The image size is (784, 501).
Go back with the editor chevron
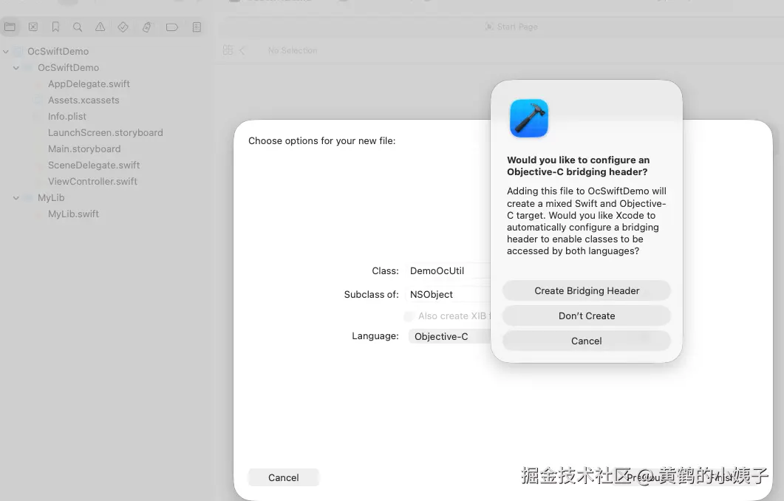[x=242, y=50]
